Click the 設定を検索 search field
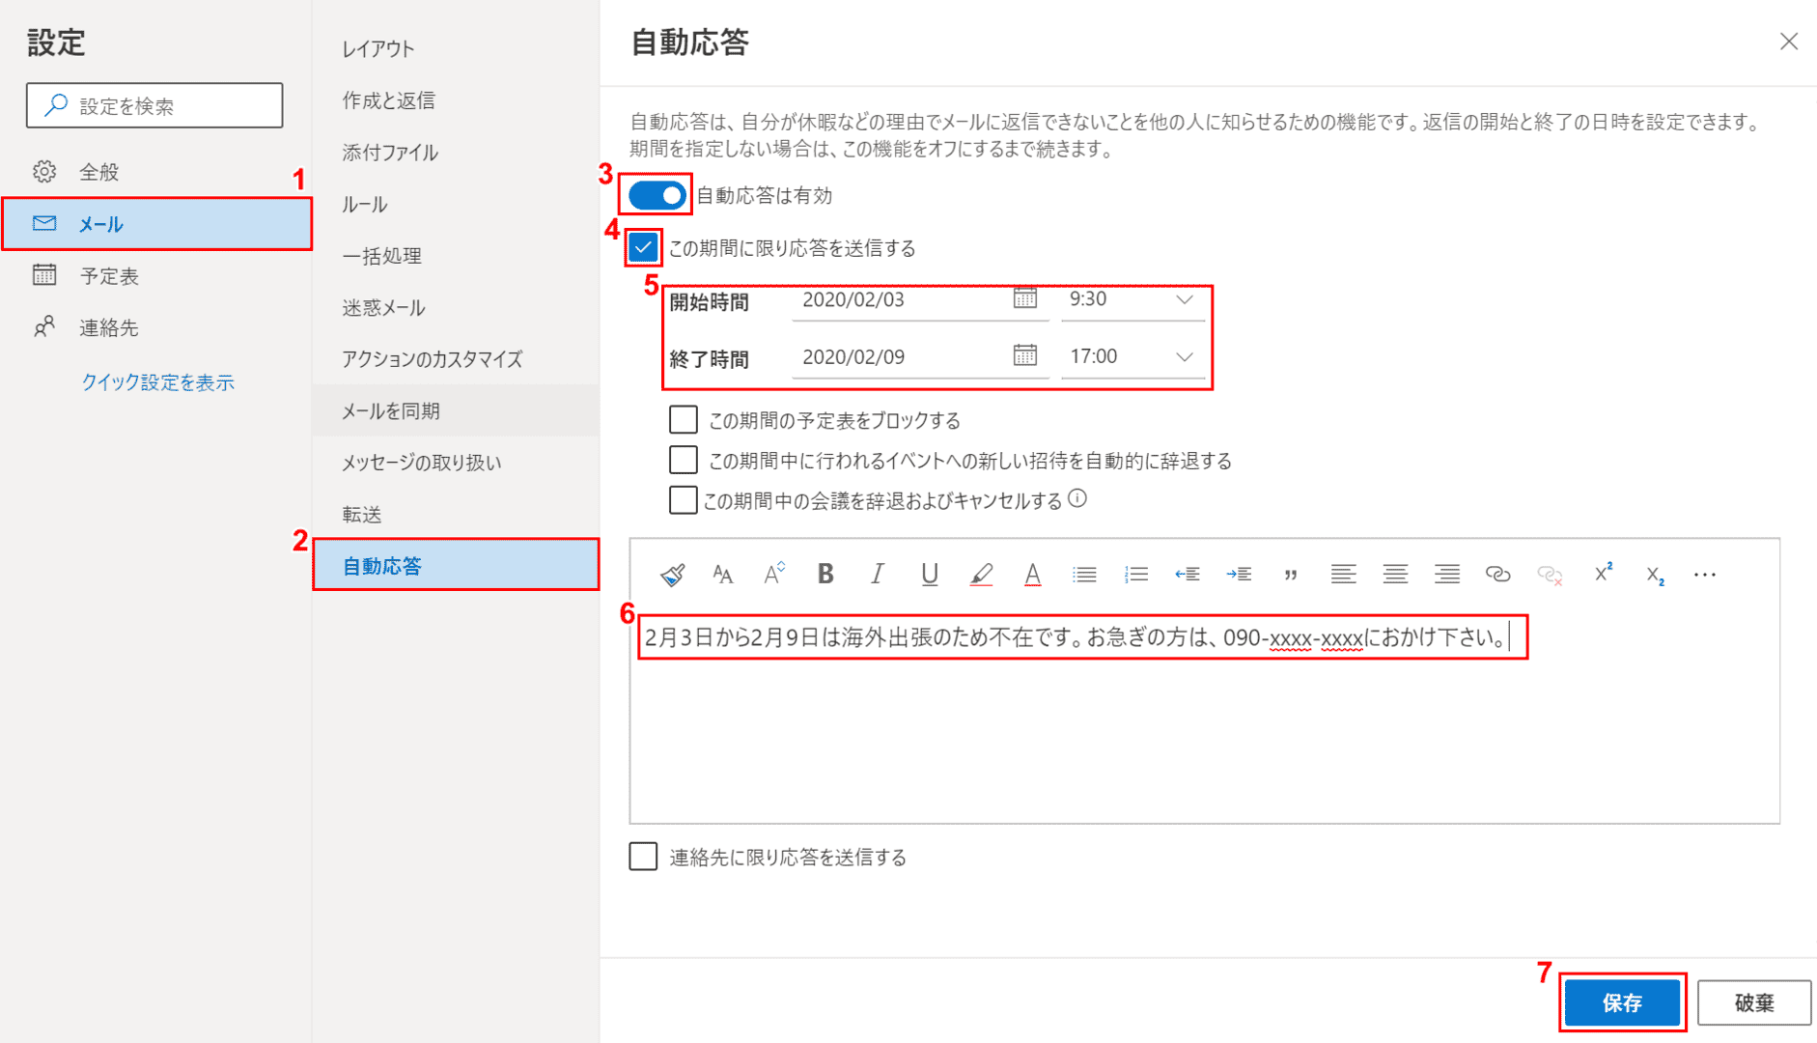The image size is (1817, 1043). [154, 105]
